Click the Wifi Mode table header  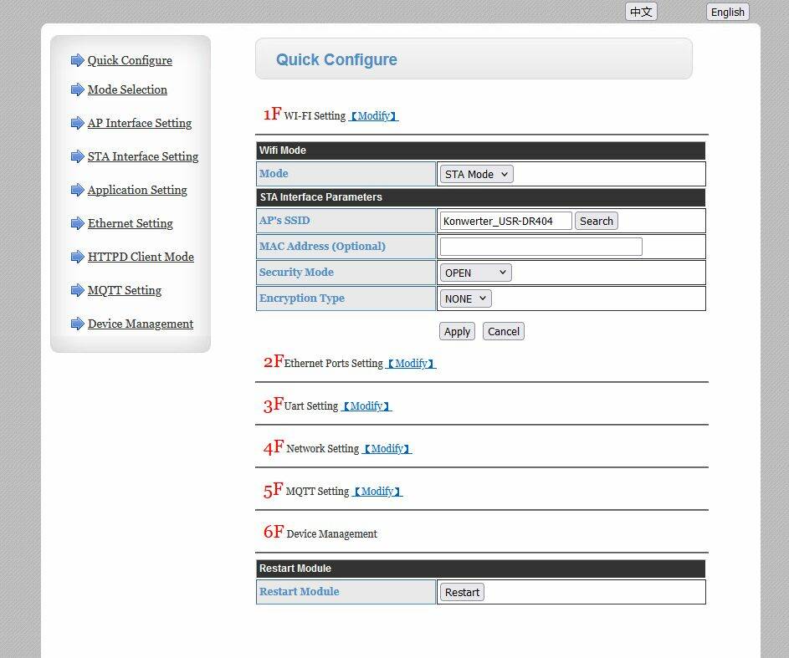click(480, 150)
